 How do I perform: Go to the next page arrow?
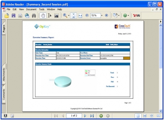coord(85,116)
